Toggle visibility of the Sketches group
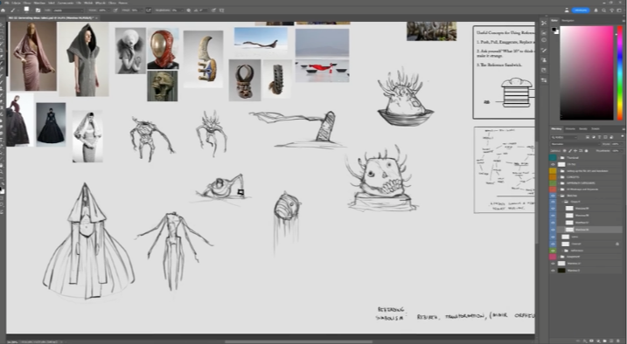Image resolution: width=627 pixels, height=344 pixels. tap(553, 196)
